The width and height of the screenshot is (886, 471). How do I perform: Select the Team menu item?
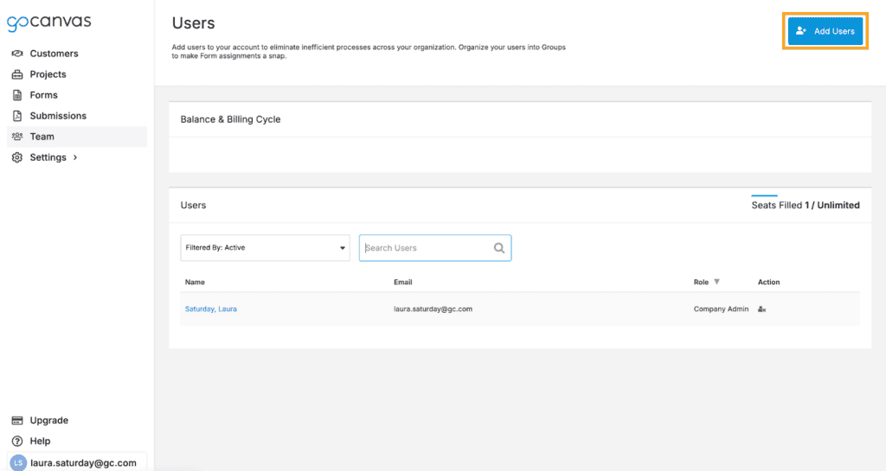coord(77,137)
